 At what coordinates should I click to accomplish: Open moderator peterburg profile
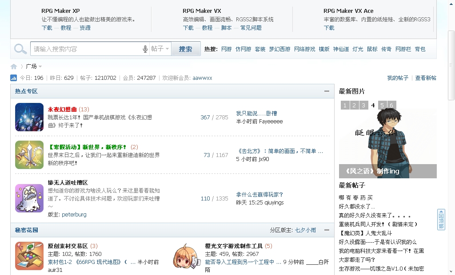click(x=74, y=214)
